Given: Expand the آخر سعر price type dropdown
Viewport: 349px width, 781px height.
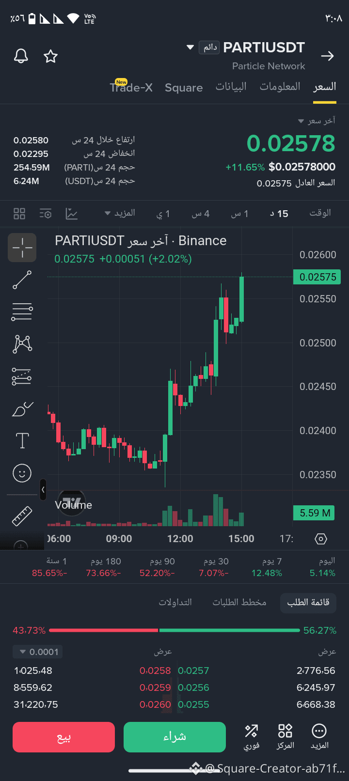Looking at the screenshot, I should (316, 120).
